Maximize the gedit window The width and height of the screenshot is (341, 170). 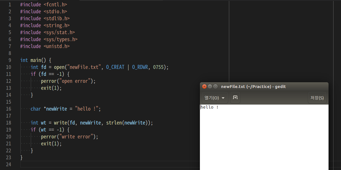point(215,87)
